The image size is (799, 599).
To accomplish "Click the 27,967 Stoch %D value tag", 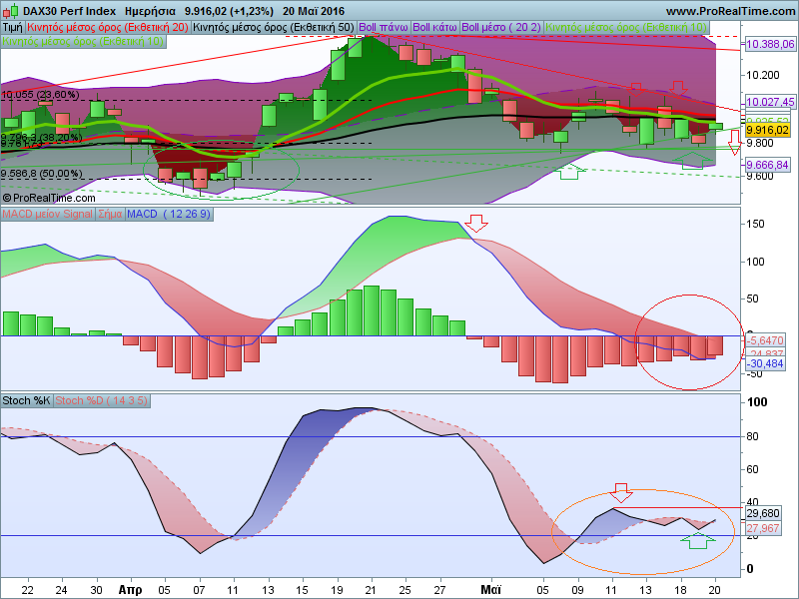I will 763,528.
